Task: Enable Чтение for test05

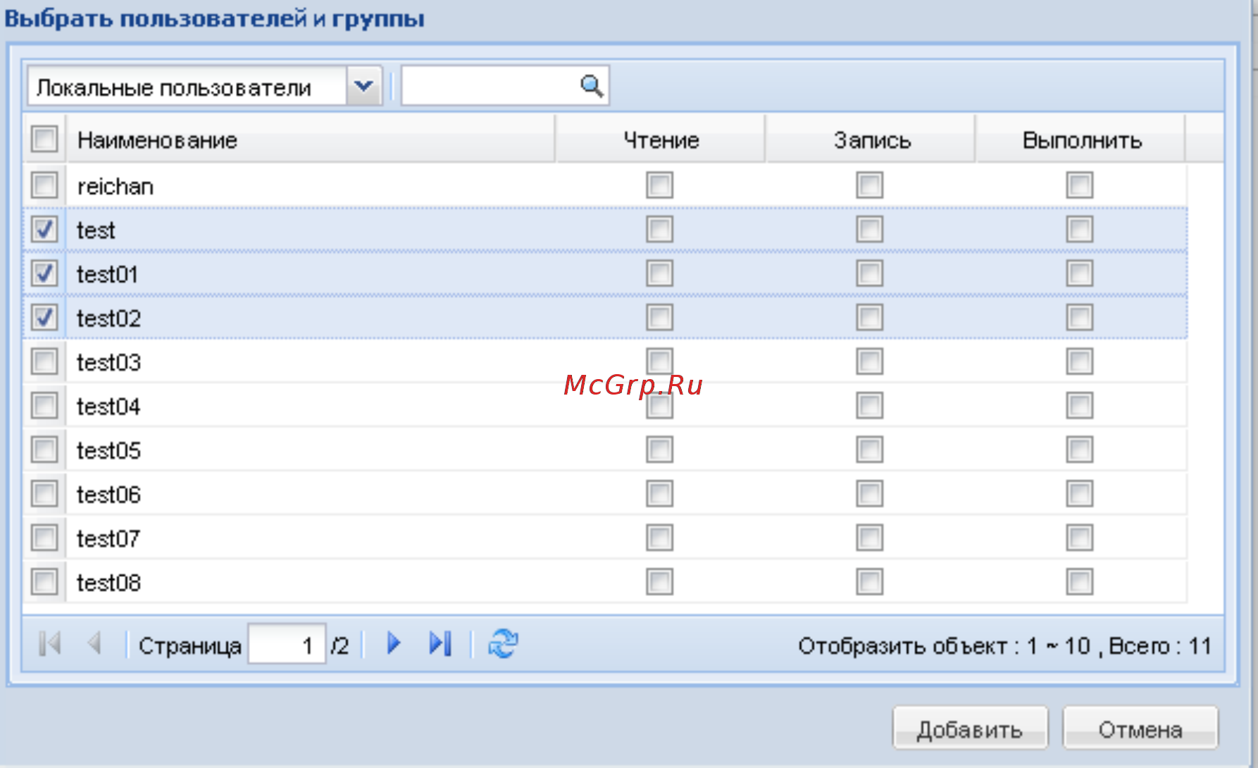Action: click(x=660, y=450)
